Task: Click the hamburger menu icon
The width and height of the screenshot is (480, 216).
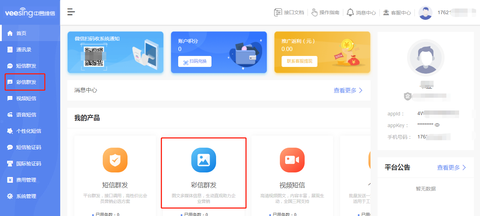Action: coord(71,12)
